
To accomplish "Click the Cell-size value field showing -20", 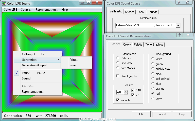I will pos(120,92).
